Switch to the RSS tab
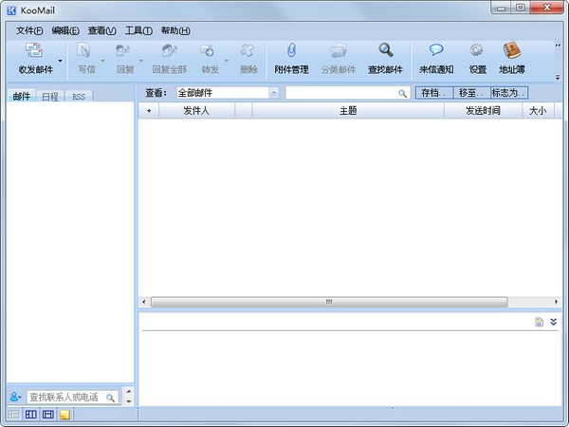The width and height of the screenshot is (569, 427). tap(79, 97)
